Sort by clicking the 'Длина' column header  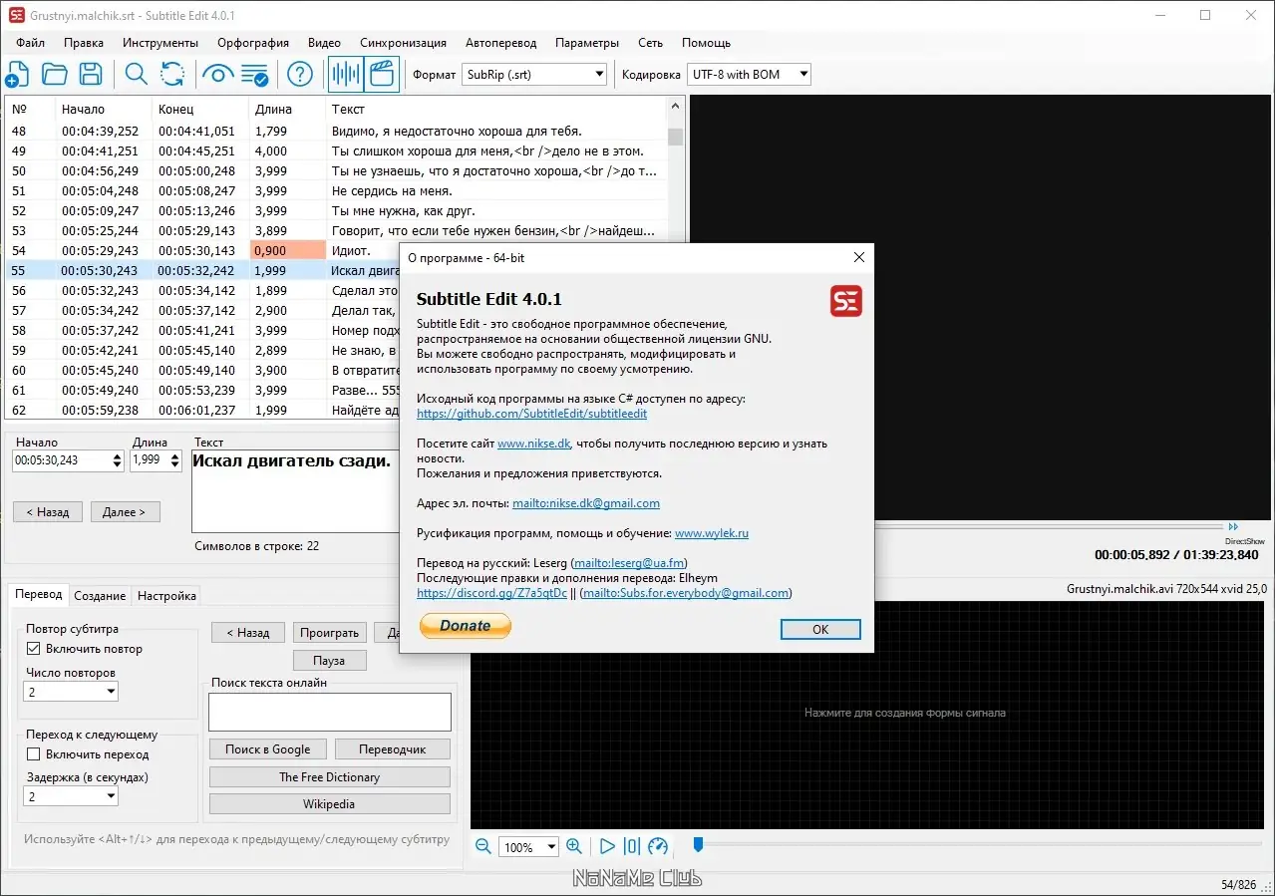pyautogui.click(x=286, y=110)
